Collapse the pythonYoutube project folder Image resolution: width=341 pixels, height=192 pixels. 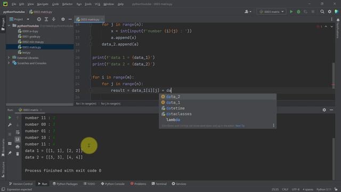(9, 26)
